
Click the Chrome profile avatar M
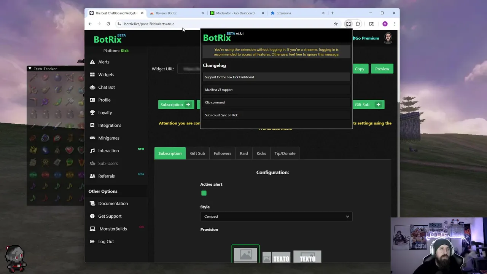385,24
